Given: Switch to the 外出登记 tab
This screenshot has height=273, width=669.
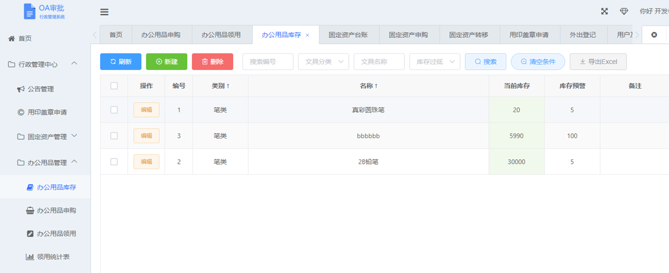Looking at the screenshot, I should click(583, 34).
